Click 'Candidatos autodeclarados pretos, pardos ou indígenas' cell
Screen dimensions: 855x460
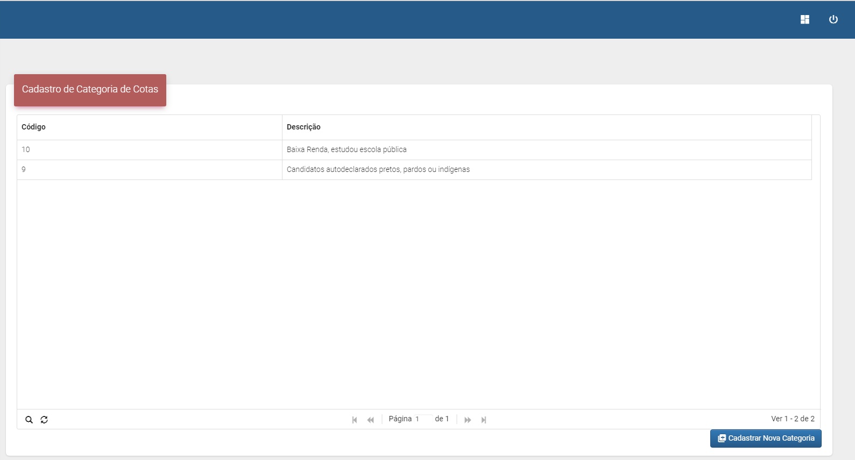pyautogui.click(x=378, y=170)
